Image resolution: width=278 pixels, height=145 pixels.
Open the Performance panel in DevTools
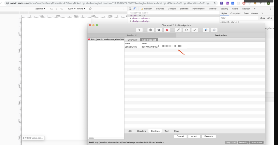(198, 9)
